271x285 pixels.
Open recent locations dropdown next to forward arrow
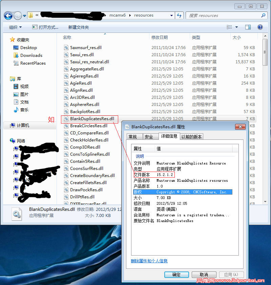(24, 16)
